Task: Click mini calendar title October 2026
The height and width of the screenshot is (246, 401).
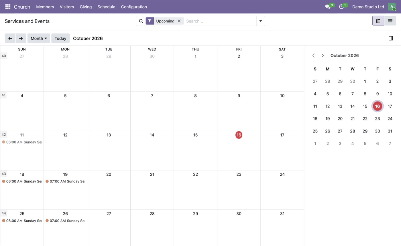Action: tap(345, 55)
